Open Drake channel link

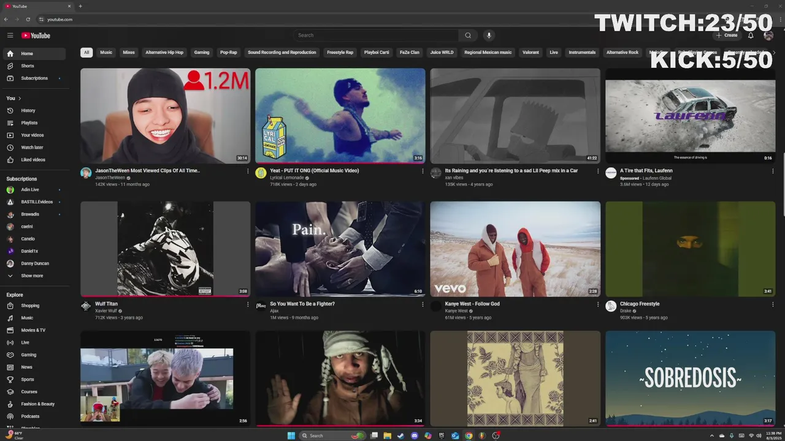[627, 311]
